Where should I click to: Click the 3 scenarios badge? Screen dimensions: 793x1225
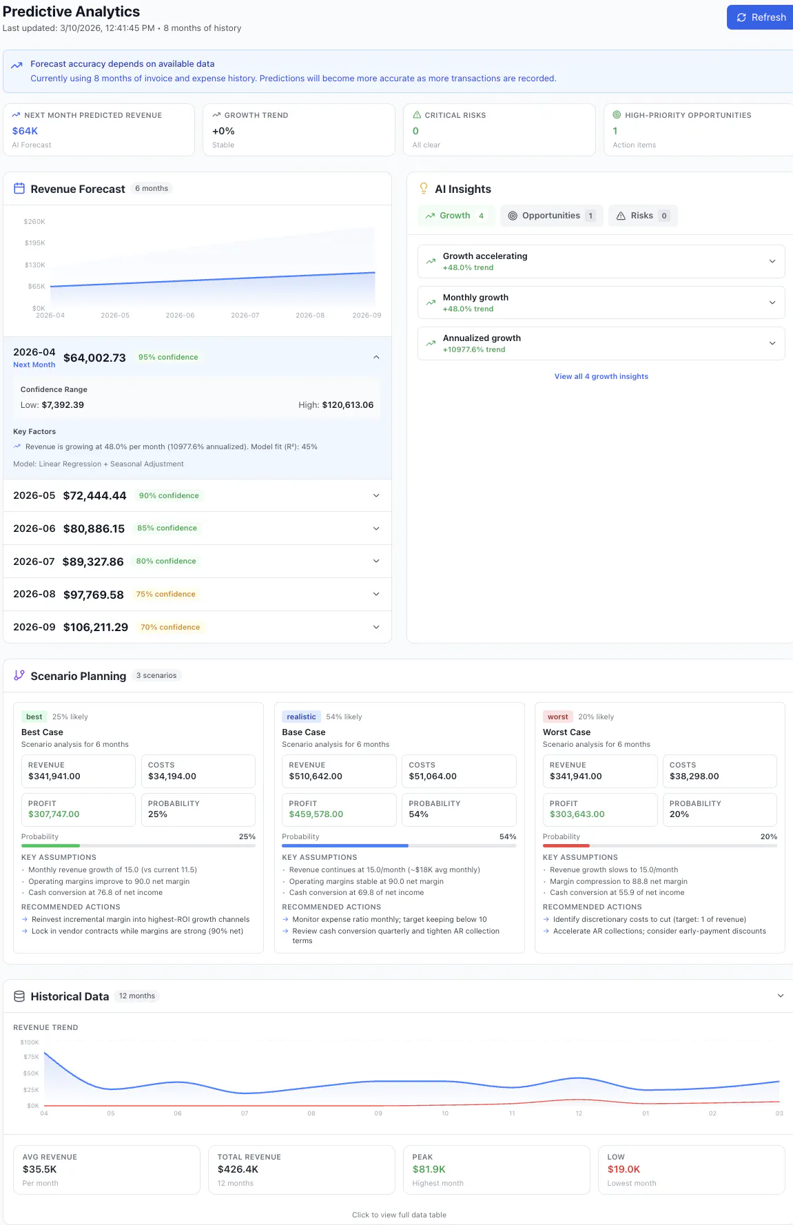pos(156,675)
